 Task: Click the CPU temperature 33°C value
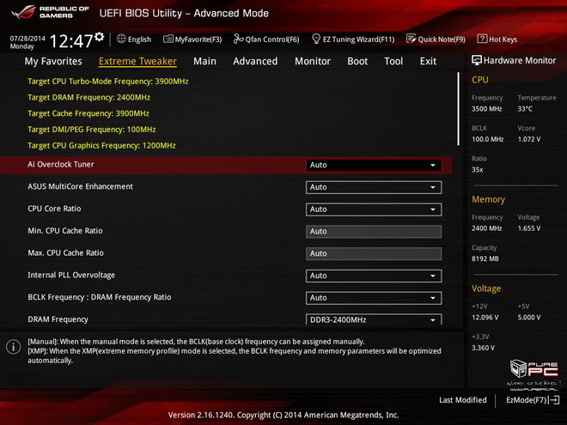525,109
